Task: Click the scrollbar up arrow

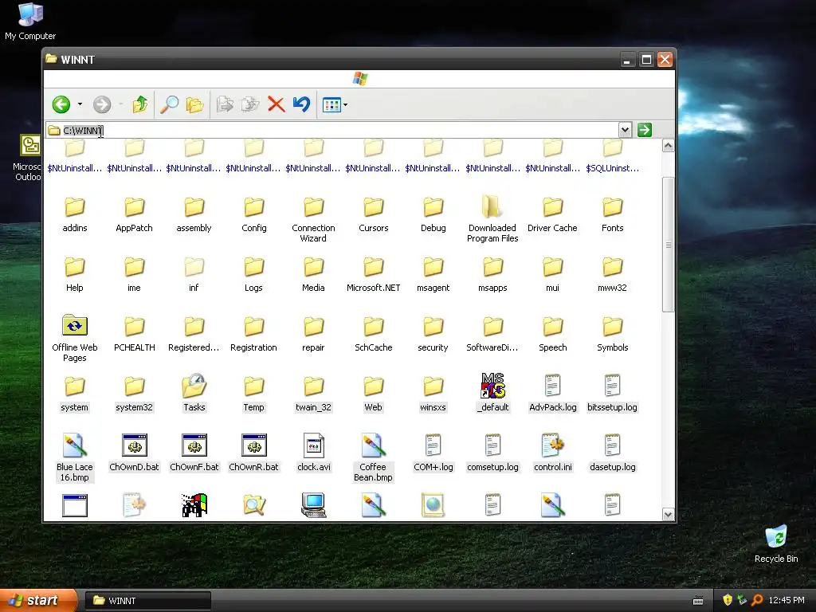Action: click(669, 146)
